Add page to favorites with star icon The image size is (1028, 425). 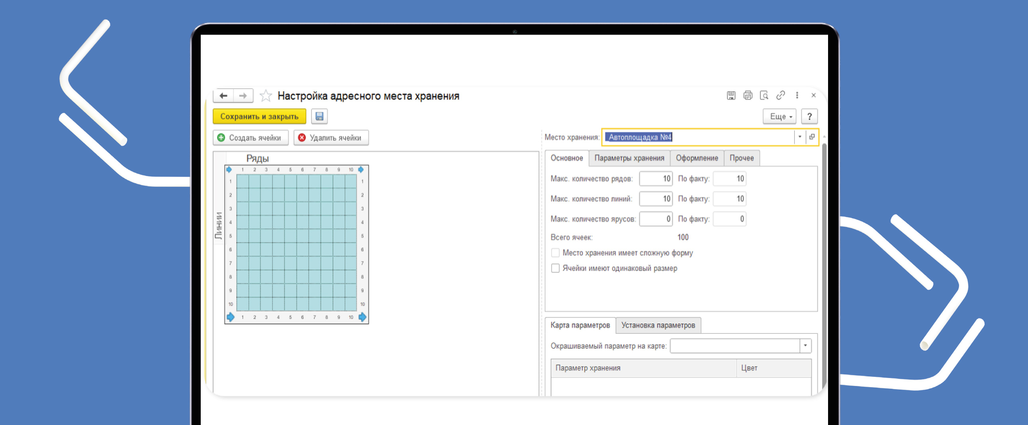click(265, 96)
